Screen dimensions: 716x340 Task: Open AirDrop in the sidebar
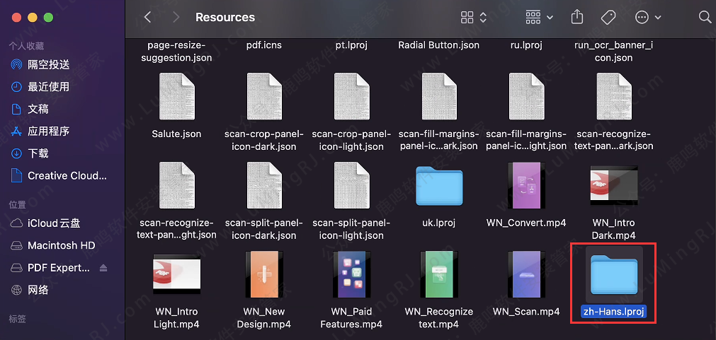(48, 64)
